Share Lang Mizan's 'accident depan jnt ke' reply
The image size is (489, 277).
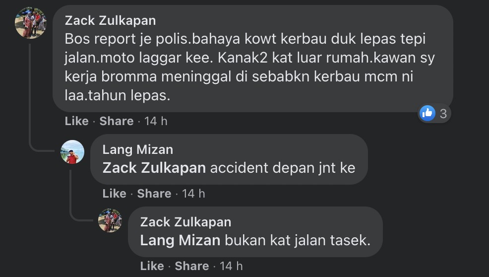(154, 193)
